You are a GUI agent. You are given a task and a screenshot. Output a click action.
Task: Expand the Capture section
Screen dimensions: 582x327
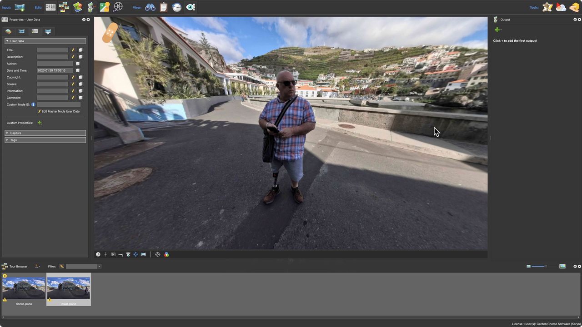tap(15, 133)
